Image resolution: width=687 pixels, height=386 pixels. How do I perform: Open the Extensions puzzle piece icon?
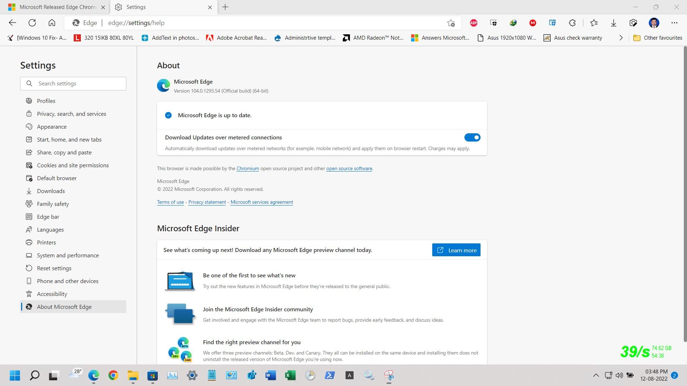572,23
